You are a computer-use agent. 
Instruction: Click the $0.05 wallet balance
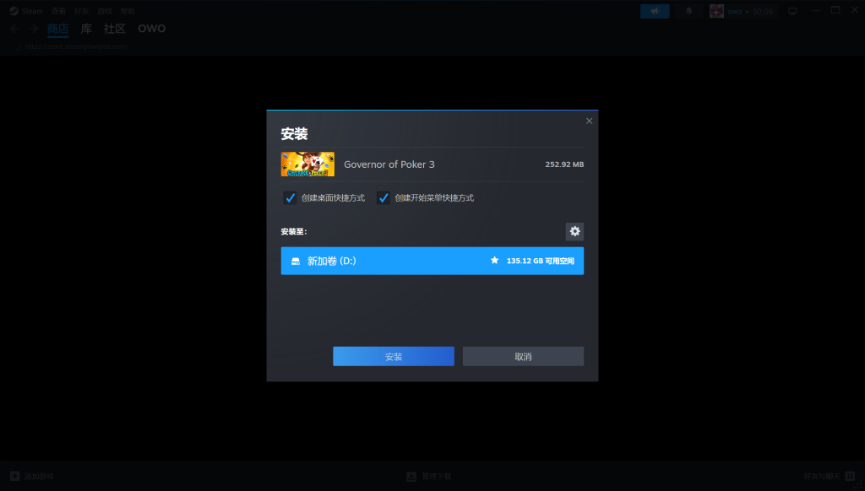point(763,11)
